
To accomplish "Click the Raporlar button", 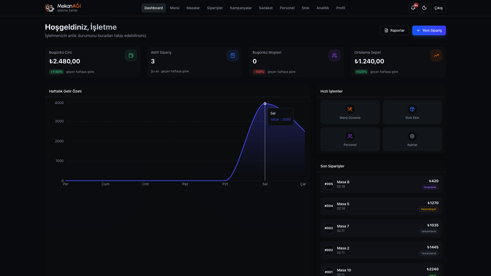I will coord(394,30).
